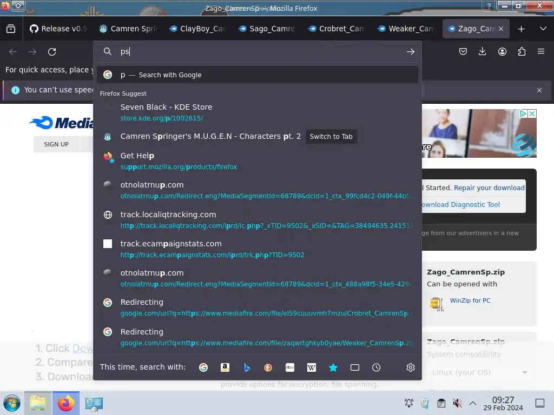Search this time with Amazon
The image size is (554, 415).
click(225, 367)
